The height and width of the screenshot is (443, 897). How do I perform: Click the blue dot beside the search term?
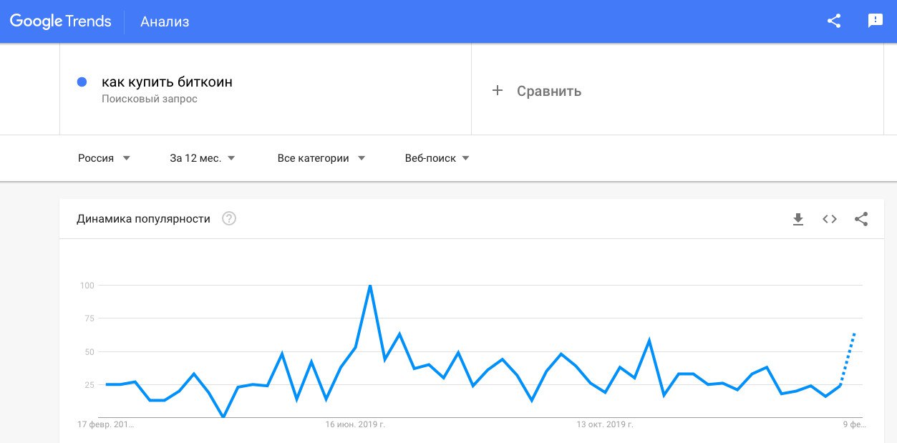pos(82,82)
